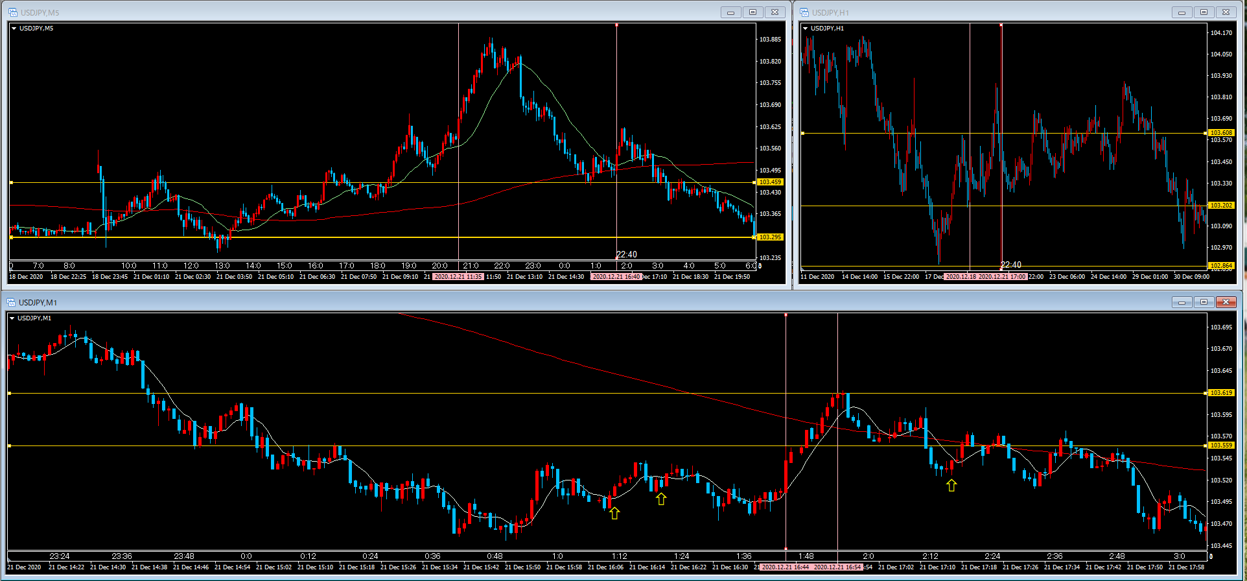The image size is (1247, 581).
Task: Click the USDJPY,M5 chart window icon
Action: [x=13, y=12]
